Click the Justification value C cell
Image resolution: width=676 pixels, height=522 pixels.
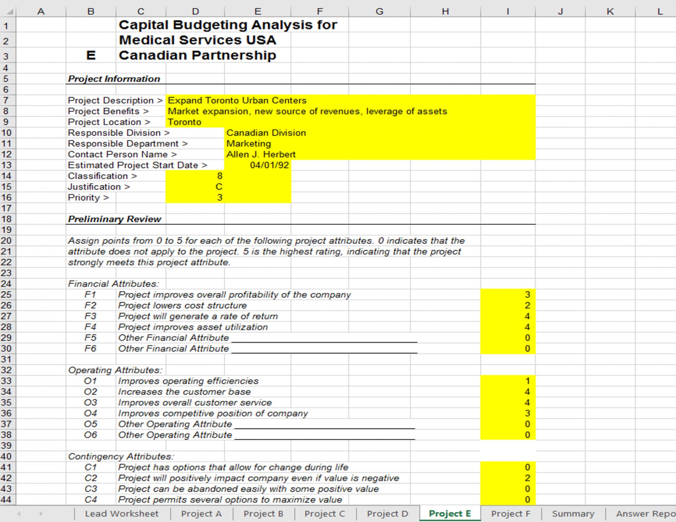[195, 187]
